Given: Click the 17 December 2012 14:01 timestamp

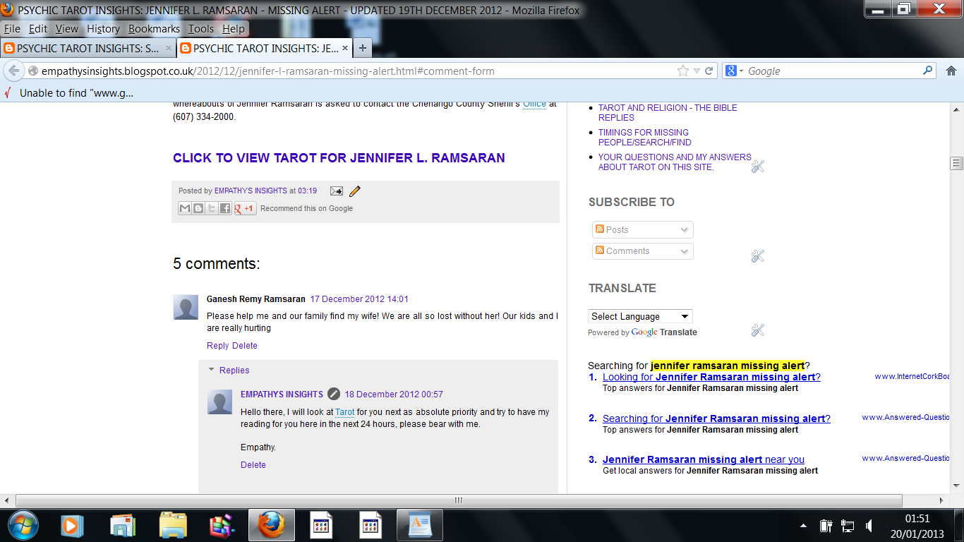Looking at the screenshot, I should [x=359, y=299].
